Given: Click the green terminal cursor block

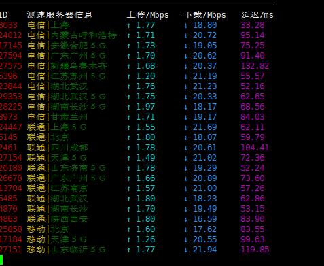Looking at the screenshot, I should (1, 260).
